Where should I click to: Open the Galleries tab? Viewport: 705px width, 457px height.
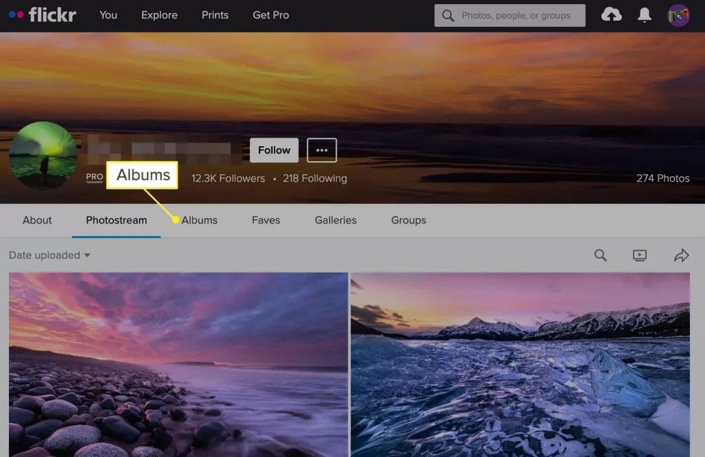[x=335, y=220]
